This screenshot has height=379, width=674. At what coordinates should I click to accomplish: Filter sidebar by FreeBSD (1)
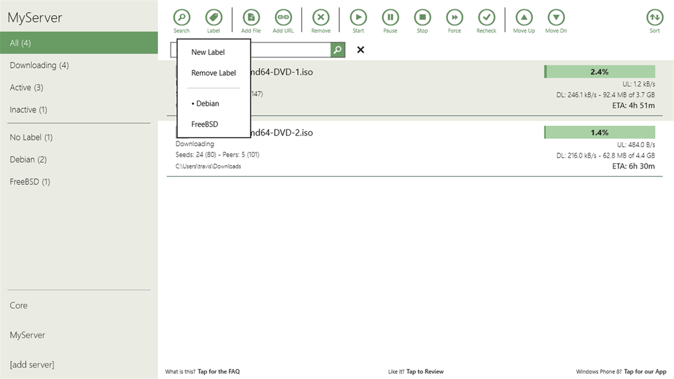(30, 182)
